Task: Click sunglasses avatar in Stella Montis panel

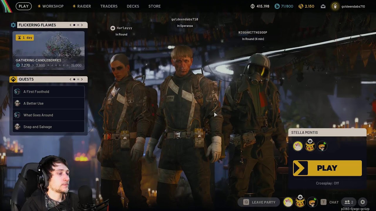Action: pyautogui.click(x=322, y=146)
